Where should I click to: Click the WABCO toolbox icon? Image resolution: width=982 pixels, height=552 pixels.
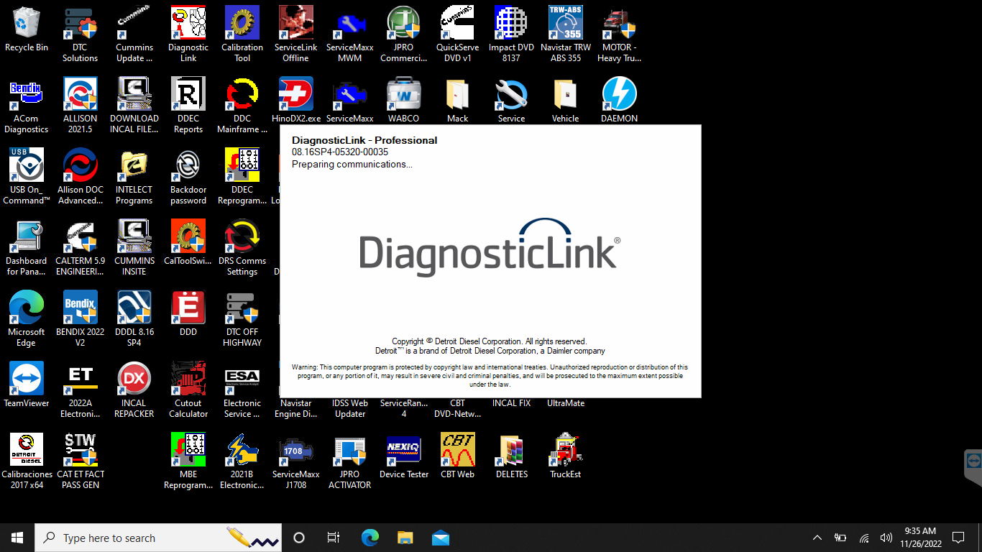tap(404, 95)
